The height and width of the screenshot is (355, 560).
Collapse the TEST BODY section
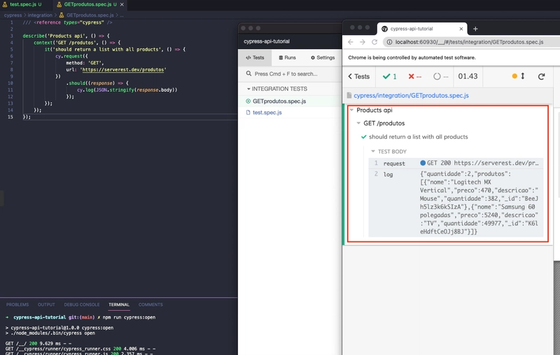click(x=392, y=151)
